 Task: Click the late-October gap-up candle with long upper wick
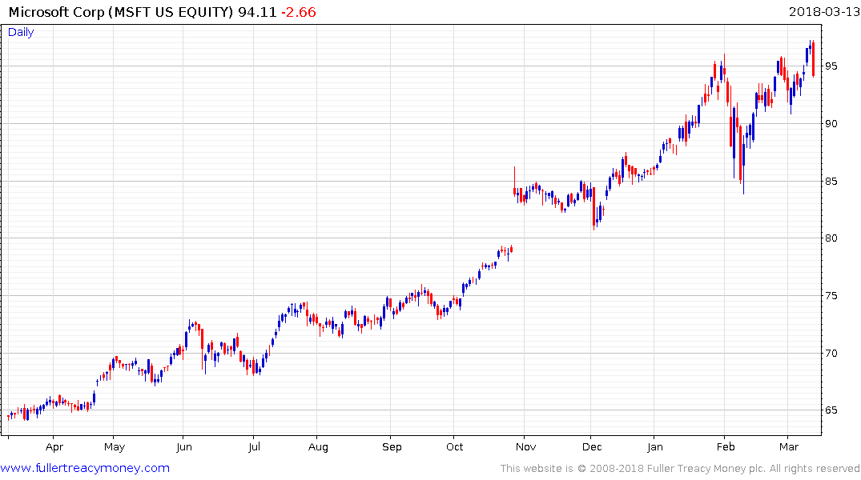point(514,182)
